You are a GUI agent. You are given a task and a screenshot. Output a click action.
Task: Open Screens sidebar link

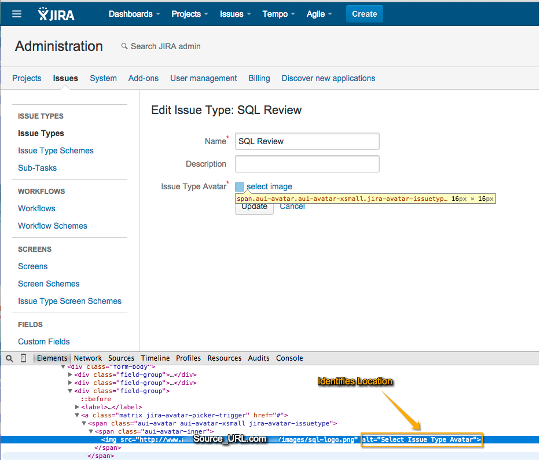pyautogui.click(x=33, y=266)
